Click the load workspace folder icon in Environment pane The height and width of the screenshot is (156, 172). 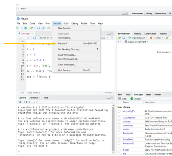119,38
